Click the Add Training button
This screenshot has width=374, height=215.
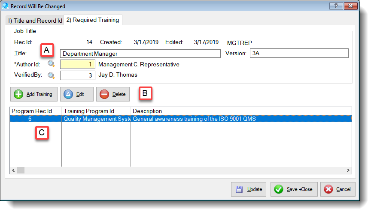tap(34, 94)
